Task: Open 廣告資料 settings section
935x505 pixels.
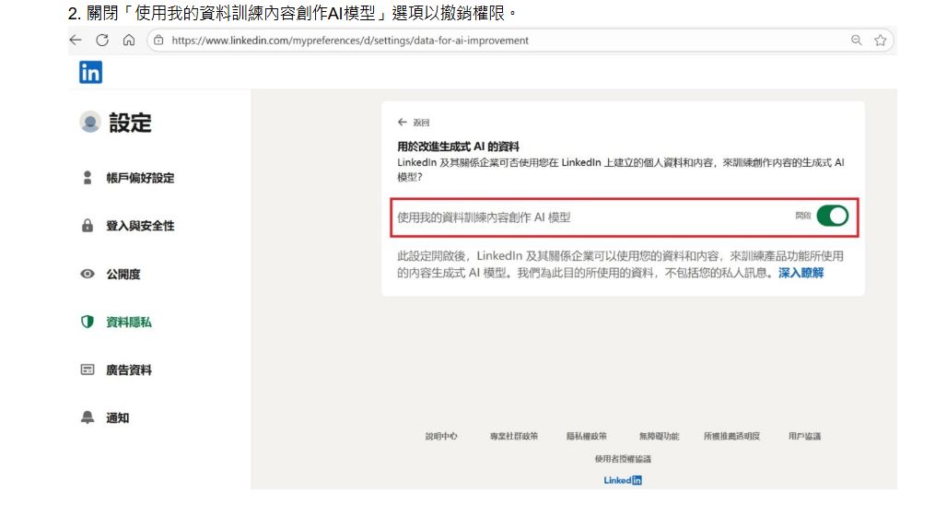Action: pyautogui.click(x=128, y=370)
